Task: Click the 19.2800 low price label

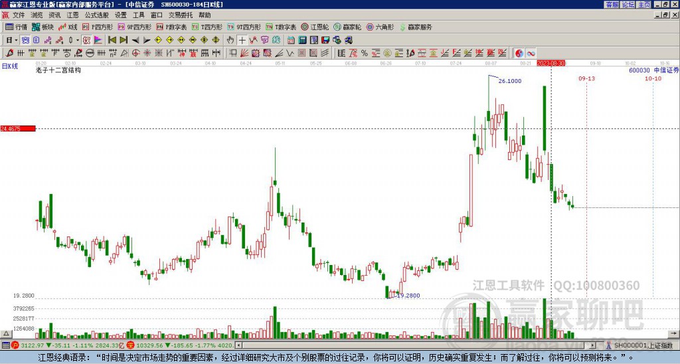Action: (408, 296)
